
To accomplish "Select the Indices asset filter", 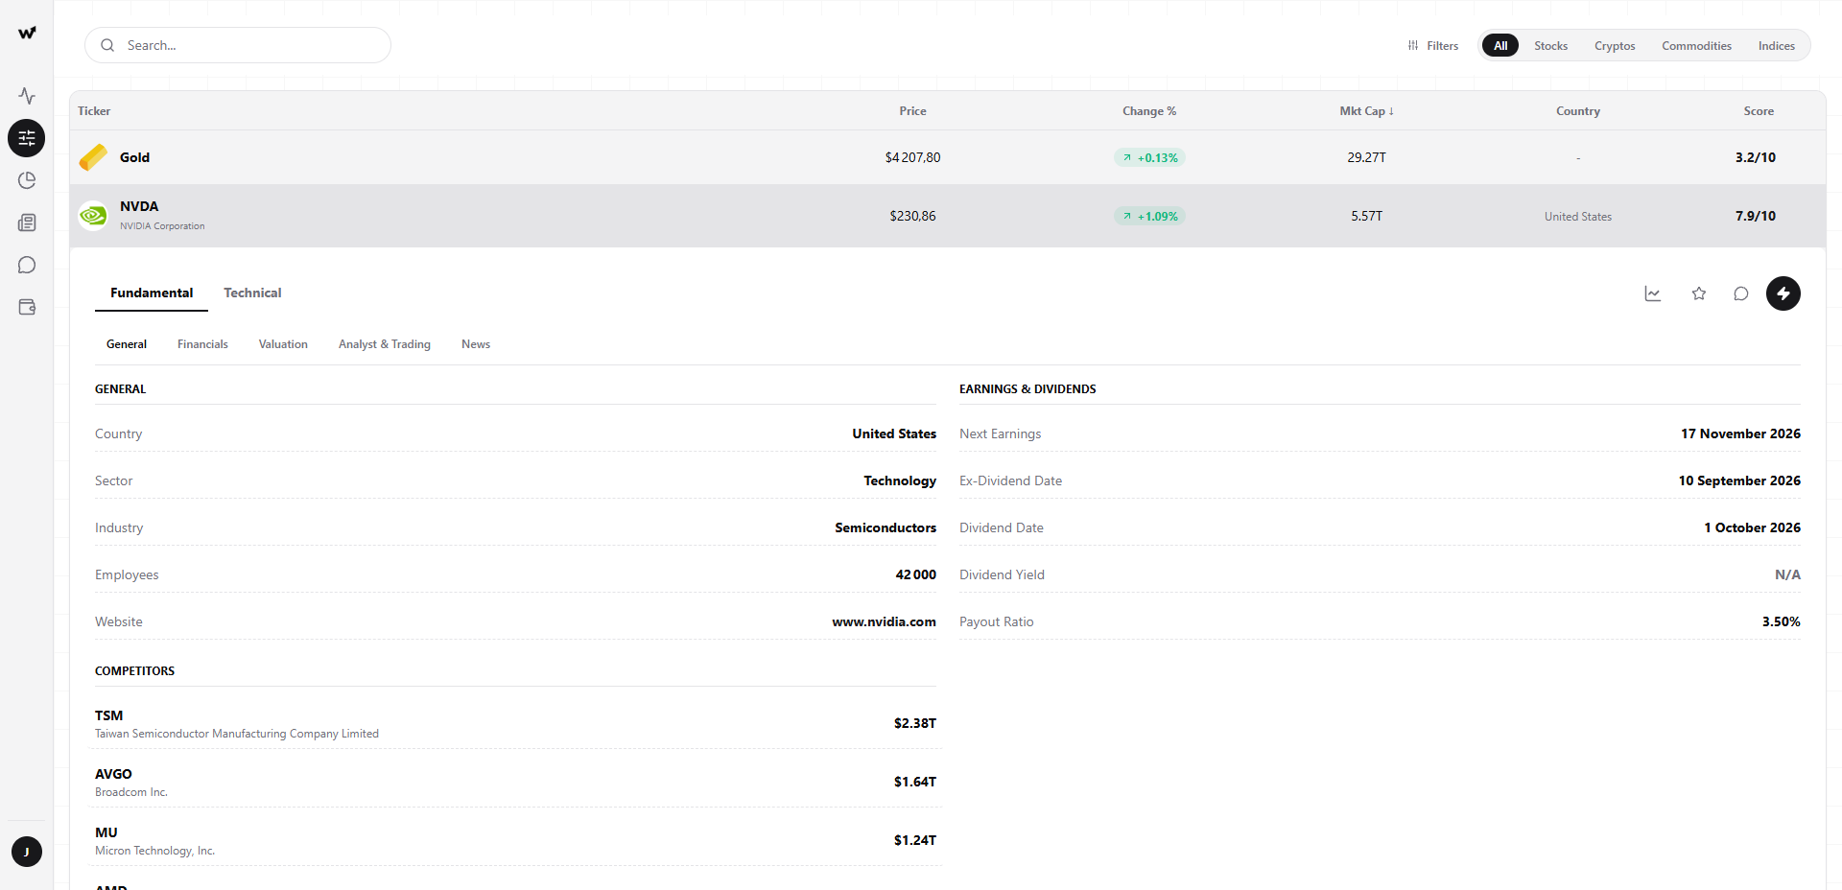I will (1776, 46).
